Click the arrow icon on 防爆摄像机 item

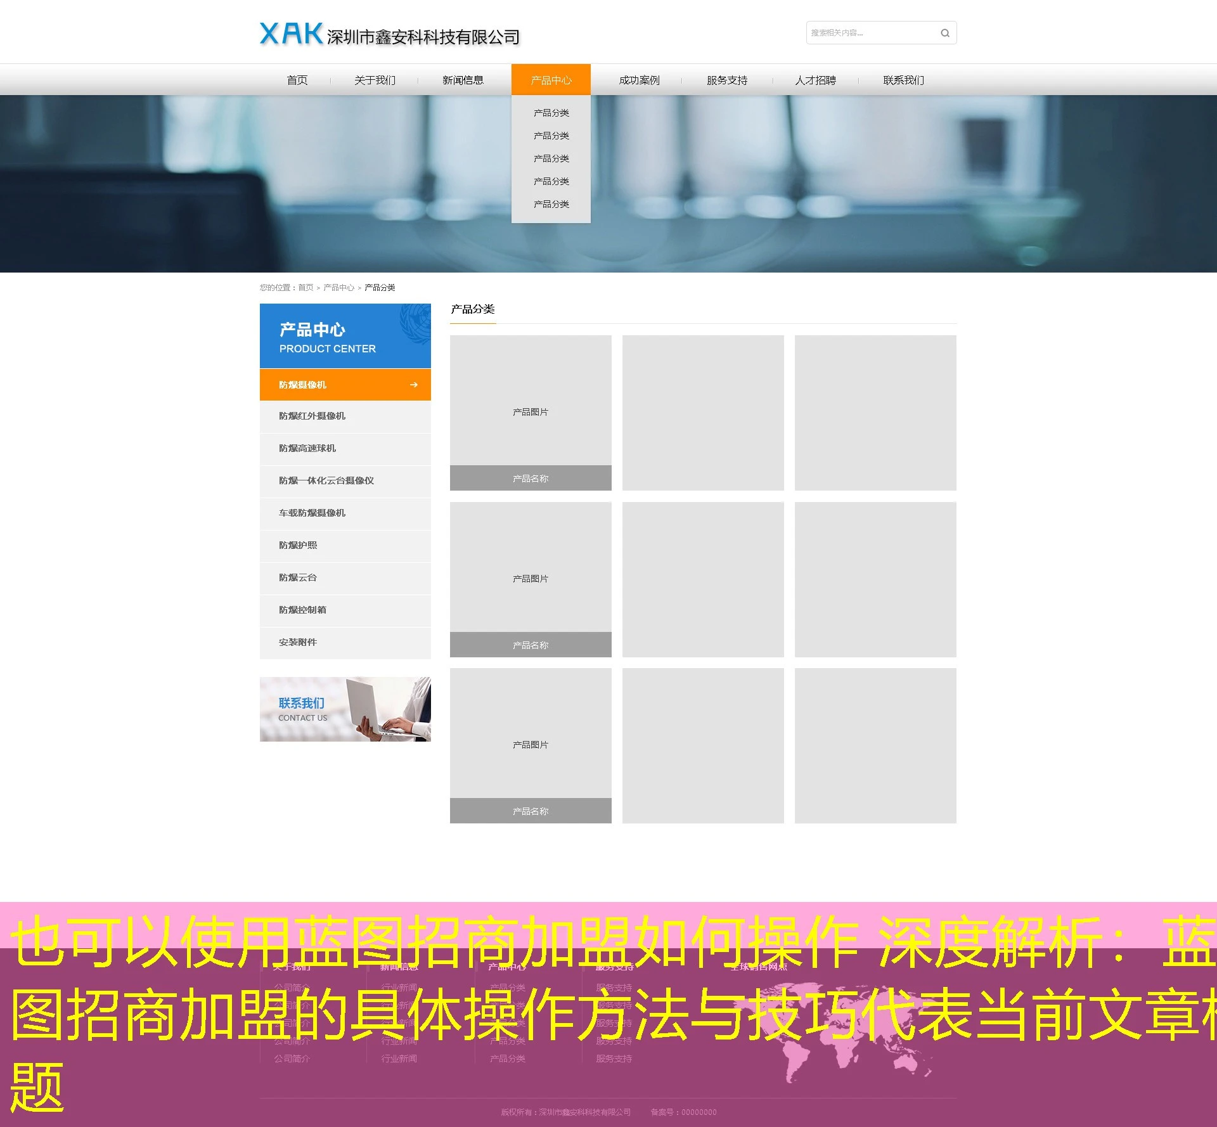[x=413, y=384]
